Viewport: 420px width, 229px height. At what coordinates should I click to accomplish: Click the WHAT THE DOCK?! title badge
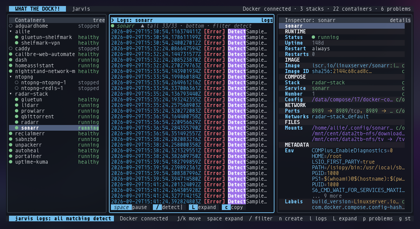[38, 9]
